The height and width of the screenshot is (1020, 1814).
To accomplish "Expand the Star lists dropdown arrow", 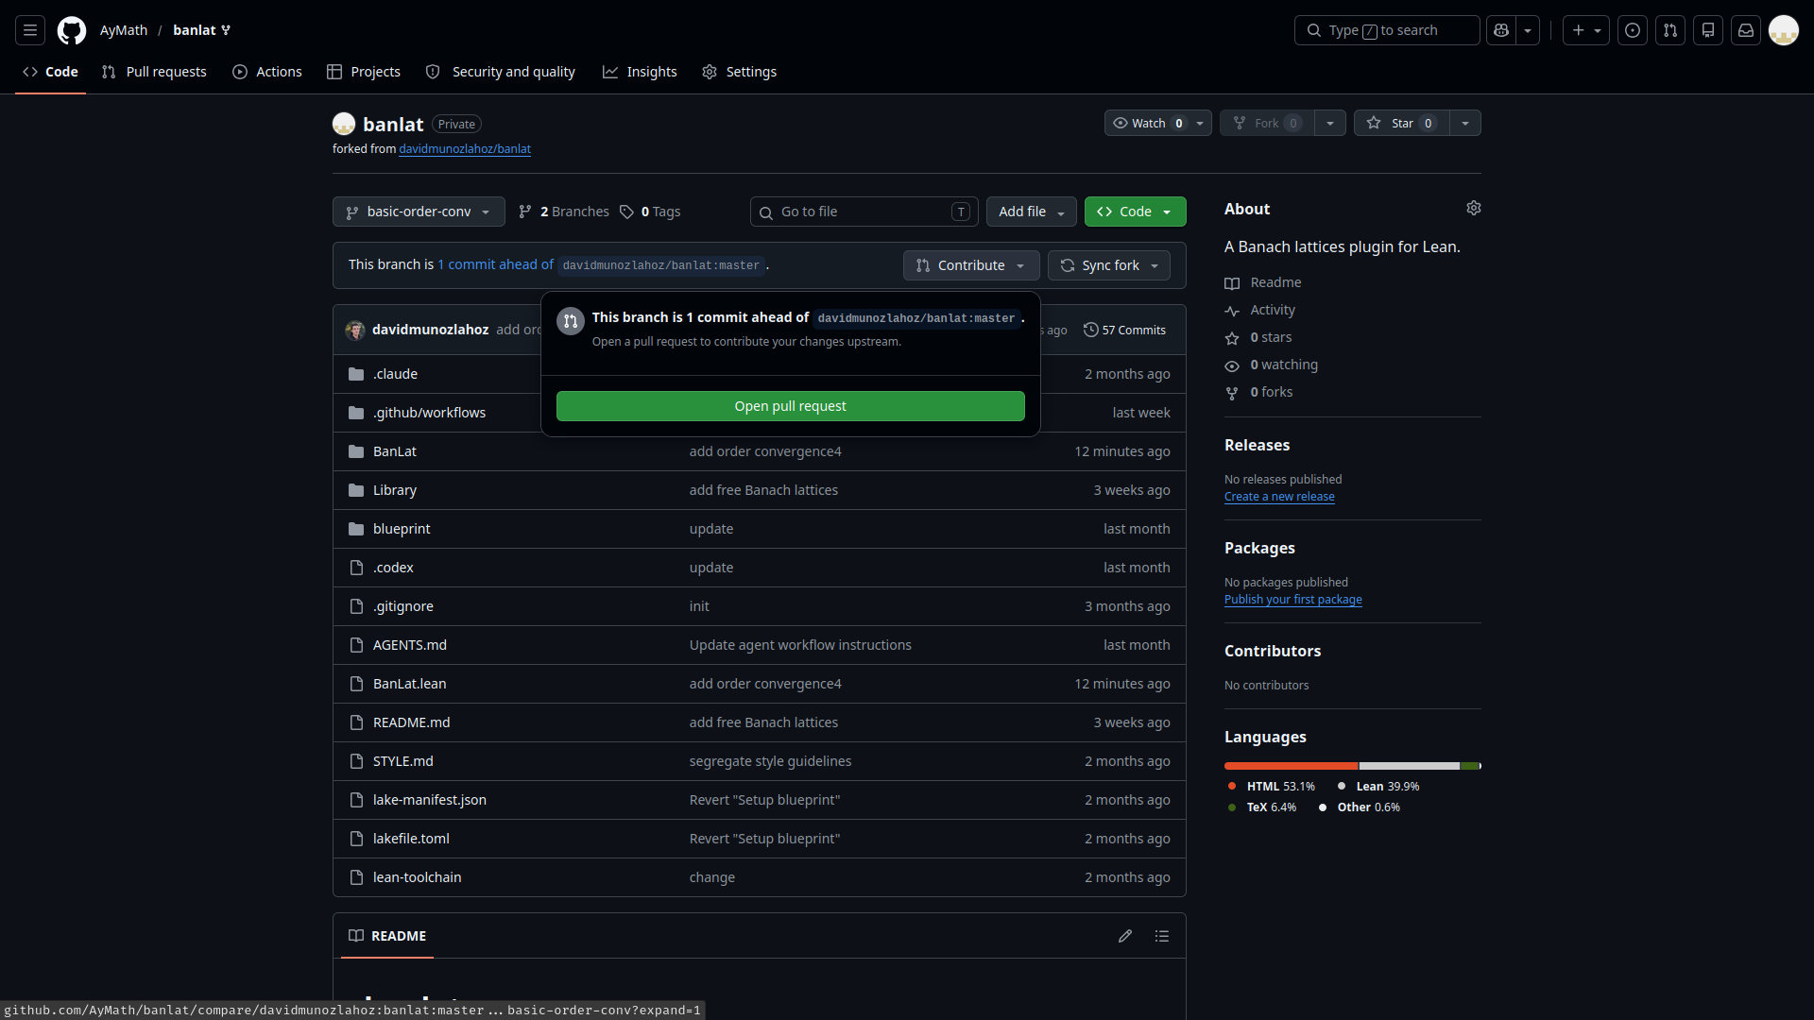I will coord(1465,123).
